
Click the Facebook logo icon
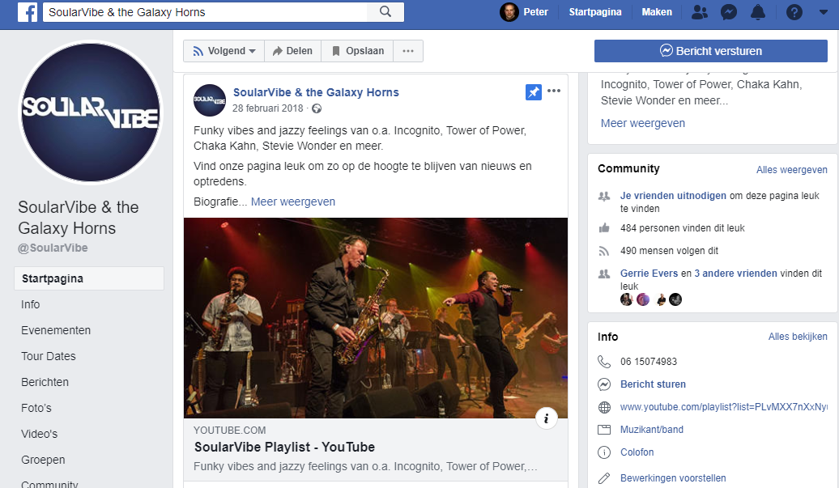(28, 12)
